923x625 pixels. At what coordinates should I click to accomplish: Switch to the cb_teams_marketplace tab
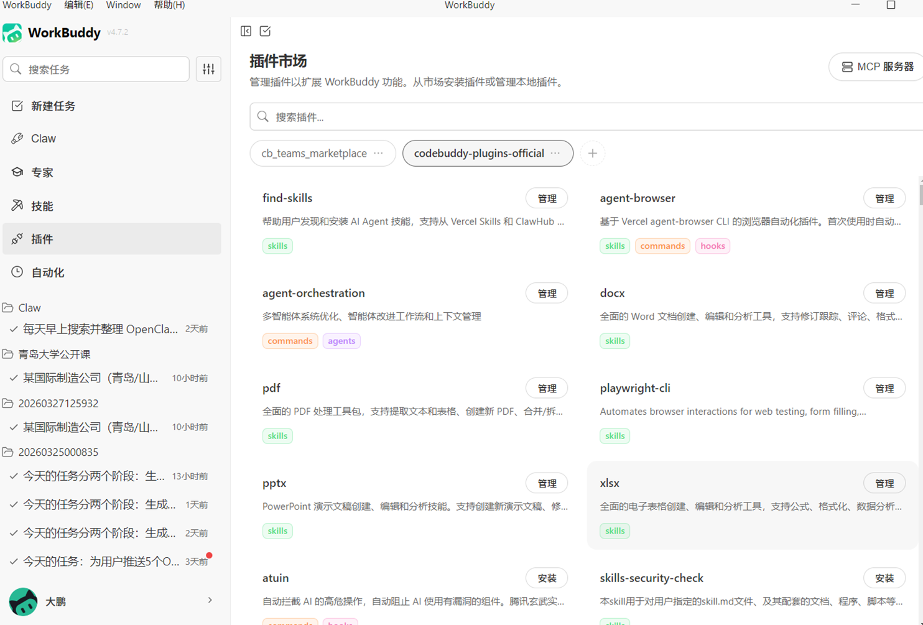[x=323, y=153]
